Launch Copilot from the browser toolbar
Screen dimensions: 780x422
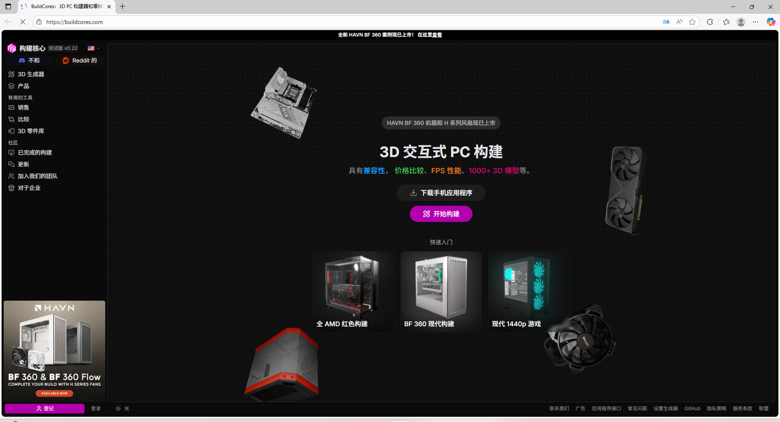[x=771, y=22]
